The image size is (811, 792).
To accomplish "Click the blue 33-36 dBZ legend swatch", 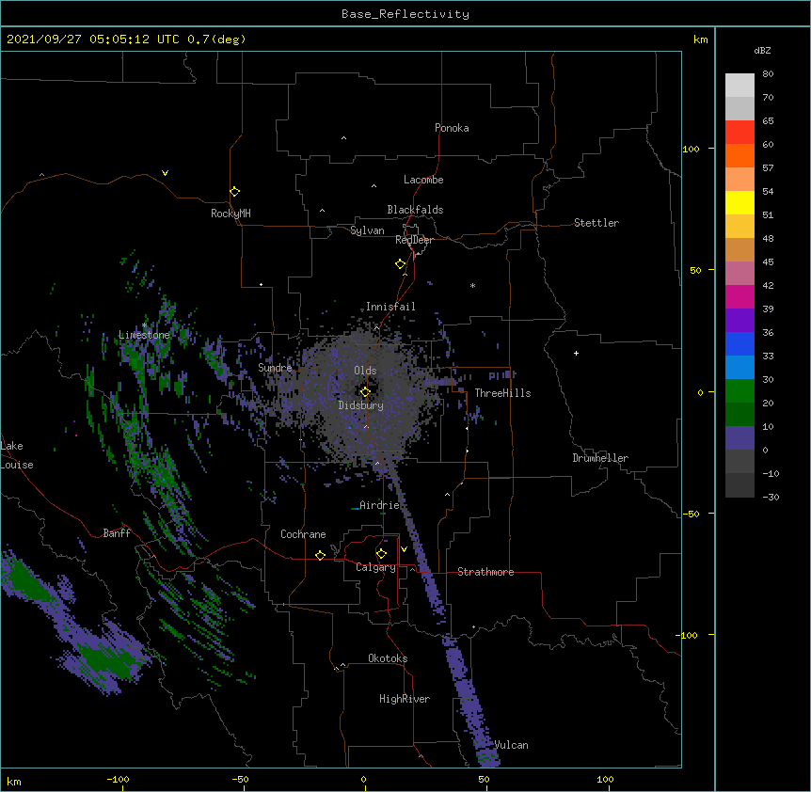I will (x=739, y=343).
